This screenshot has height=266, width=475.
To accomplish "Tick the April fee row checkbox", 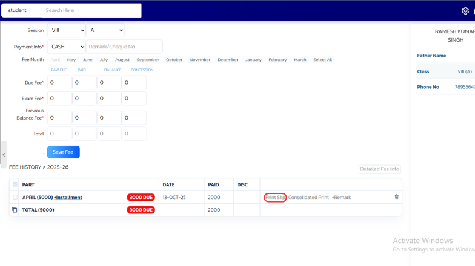I will click(x=15, y=197).
